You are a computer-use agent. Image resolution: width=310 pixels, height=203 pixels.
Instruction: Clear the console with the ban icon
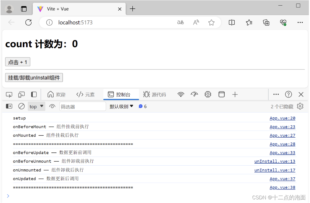click(22, 106)
